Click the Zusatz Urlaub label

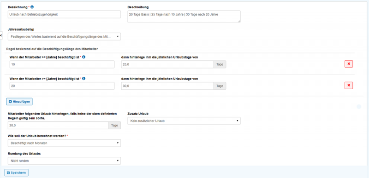tap(137, 114)
